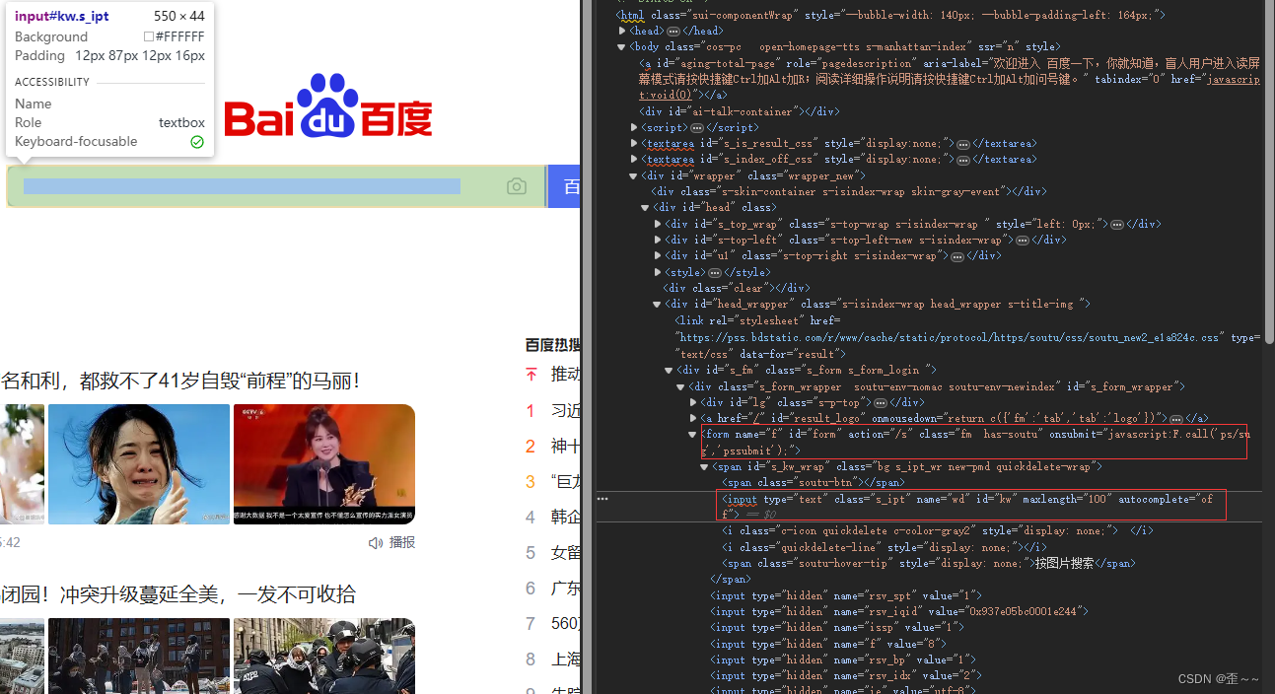
Task: Select hidden input rsv_spt row
Action: click(847, 595)
